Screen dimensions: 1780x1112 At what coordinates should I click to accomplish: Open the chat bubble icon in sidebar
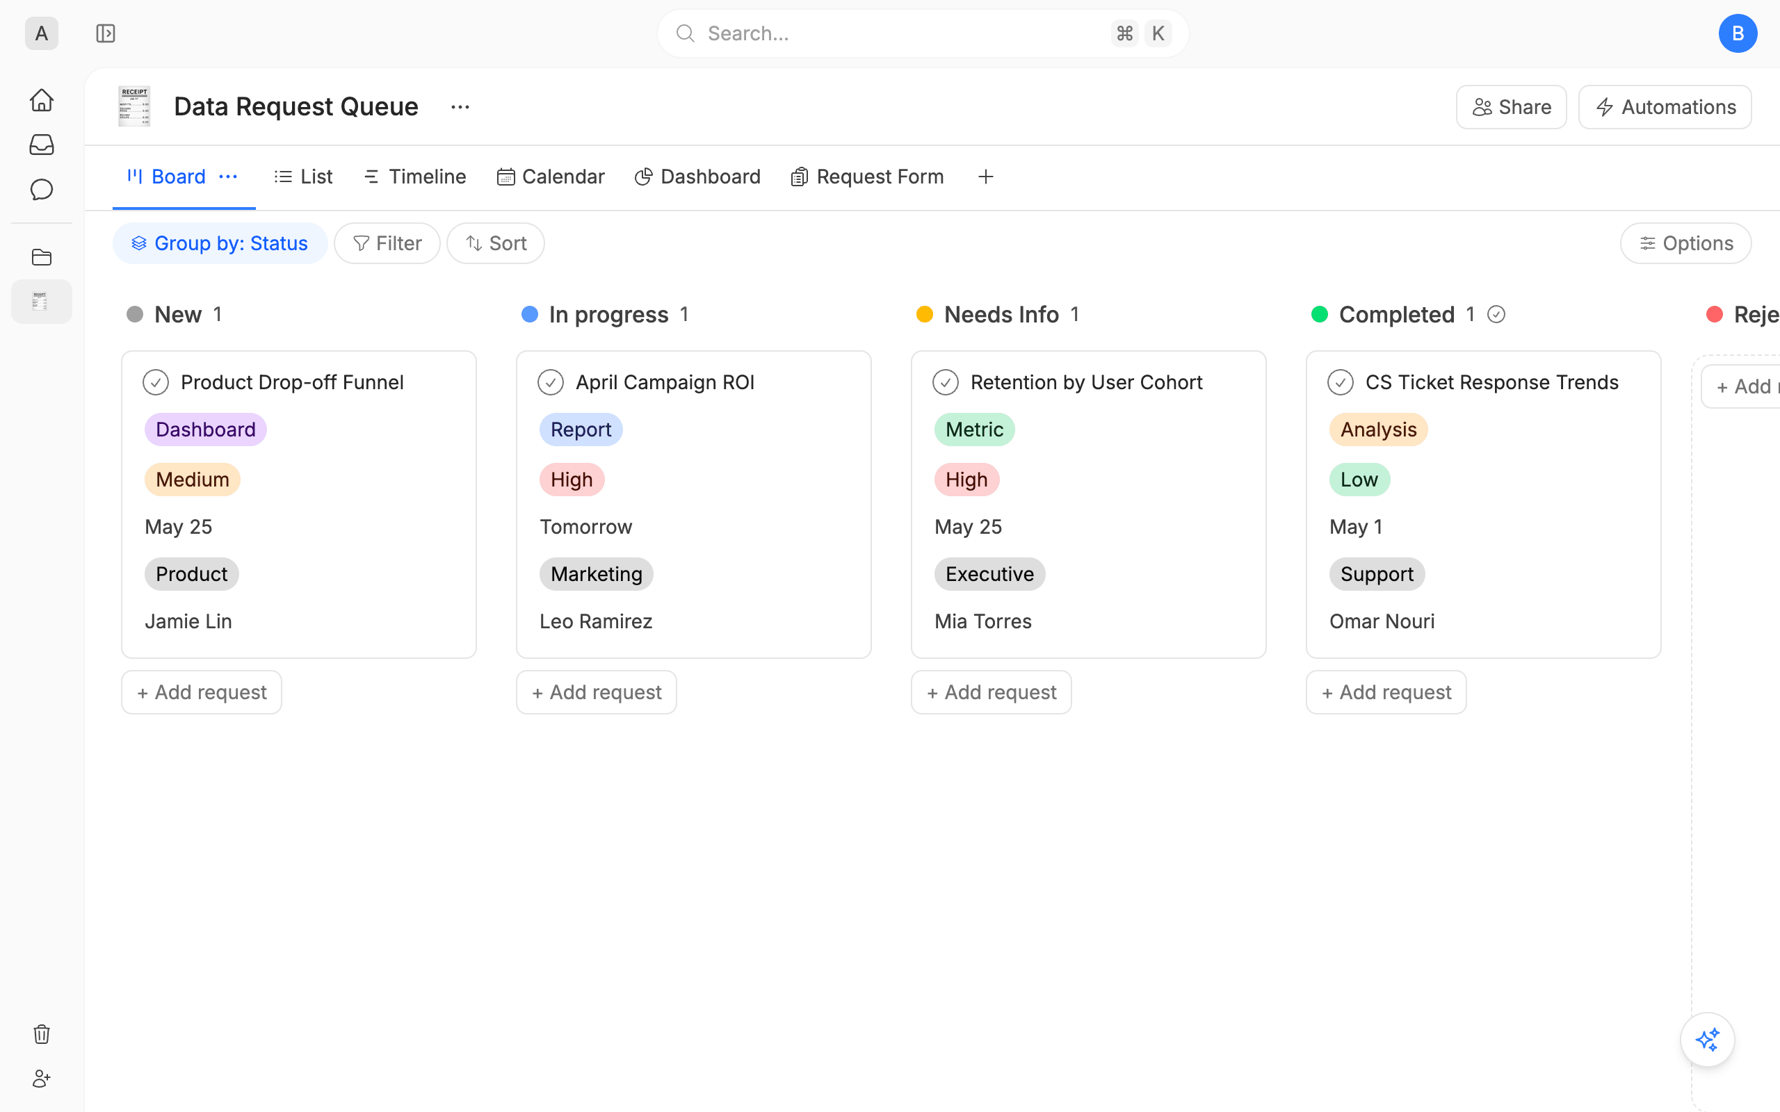pyautogui.click(x=41, y=190)
